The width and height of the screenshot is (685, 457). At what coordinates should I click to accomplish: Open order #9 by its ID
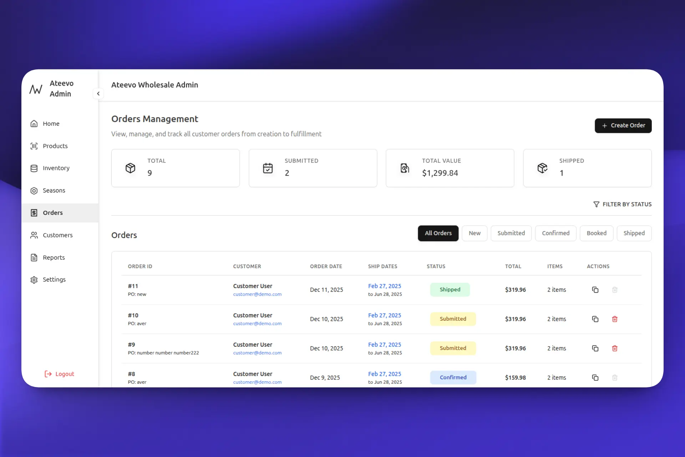[x=132, y=345]
